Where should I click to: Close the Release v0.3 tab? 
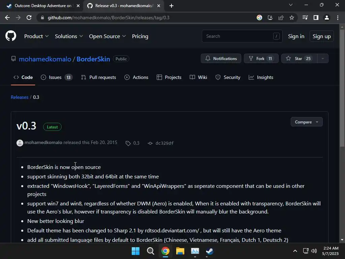(x=159, y=6)
